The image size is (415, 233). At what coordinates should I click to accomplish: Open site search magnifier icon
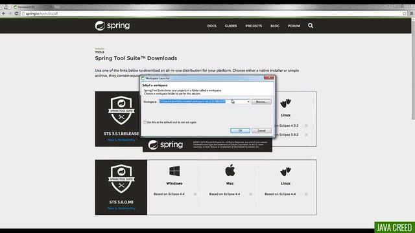(x=311, y=26)
